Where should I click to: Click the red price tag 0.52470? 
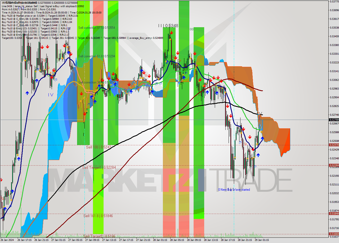click(334, 145)
